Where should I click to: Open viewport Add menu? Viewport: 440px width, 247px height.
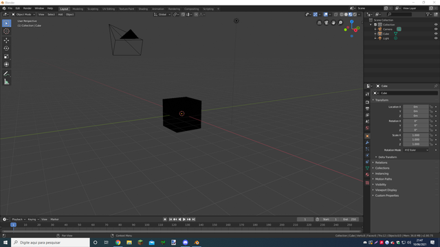(60, 14)
